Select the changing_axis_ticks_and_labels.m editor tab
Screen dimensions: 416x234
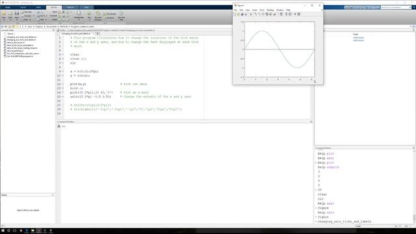76,34
